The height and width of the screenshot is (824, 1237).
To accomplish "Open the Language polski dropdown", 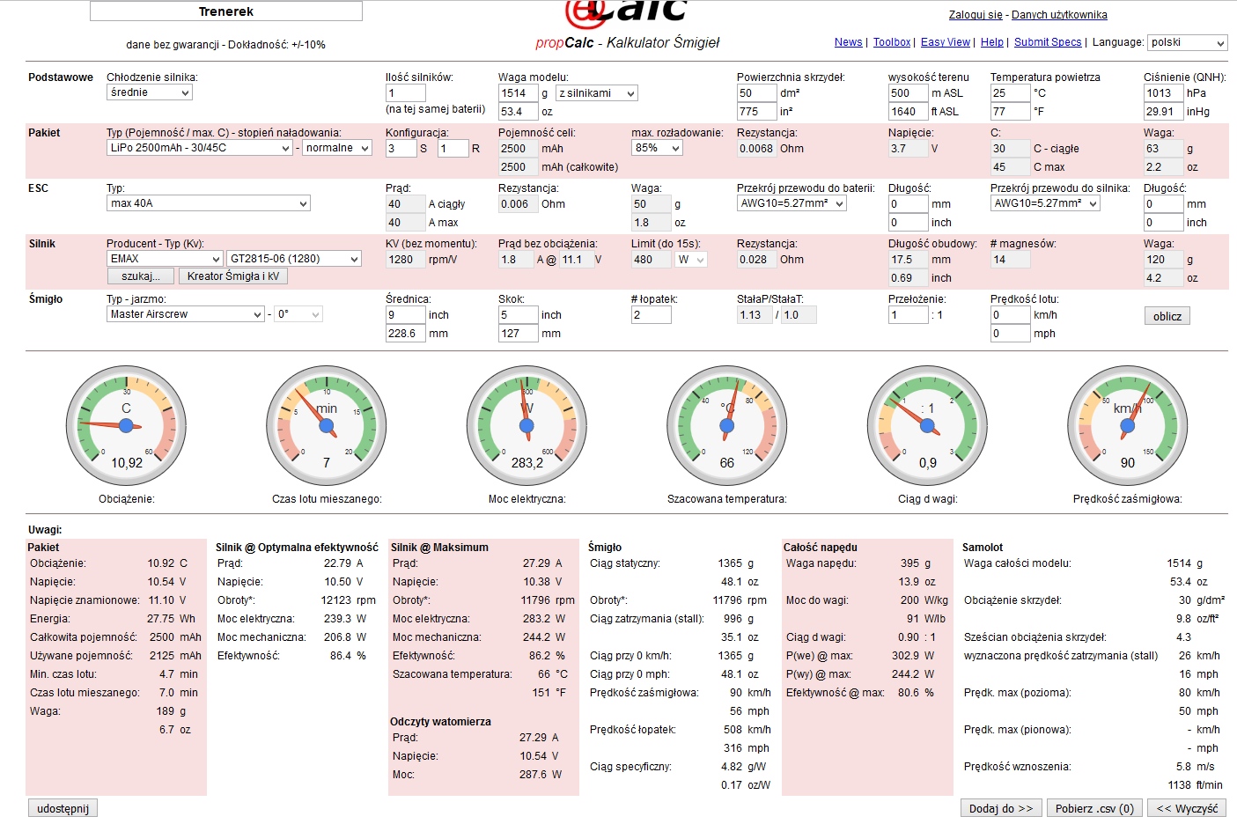I will click(1187, 42).
